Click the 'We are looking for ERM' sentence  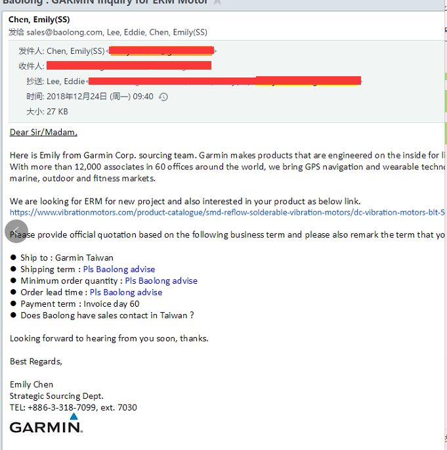pyautogui.click(x=185, y=201)
